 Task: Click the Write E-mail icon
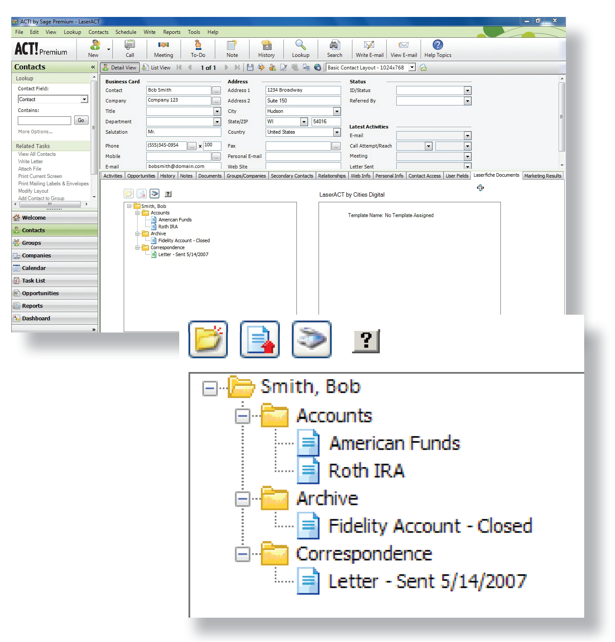(369, 45)
